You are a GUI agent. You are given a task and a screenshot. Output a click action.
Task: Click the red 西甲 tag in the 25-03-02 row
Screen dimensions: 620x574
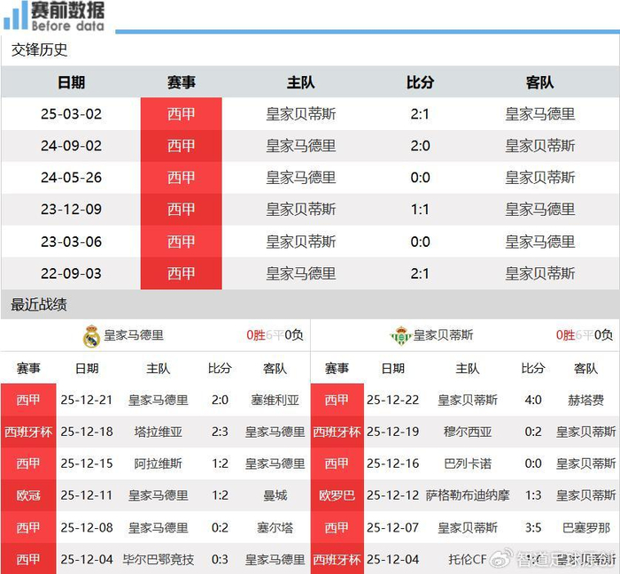click(181, 114)
